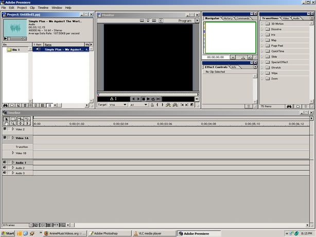Image resolution: width=316 pixels, height=237 pixels.
Task: Select the Razor tool in Timeline
Action: tap(27, 119)
